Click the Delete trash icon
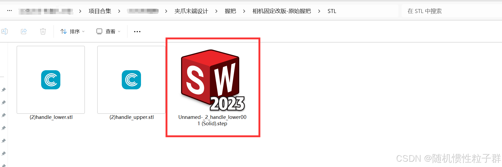 point(43,31)
